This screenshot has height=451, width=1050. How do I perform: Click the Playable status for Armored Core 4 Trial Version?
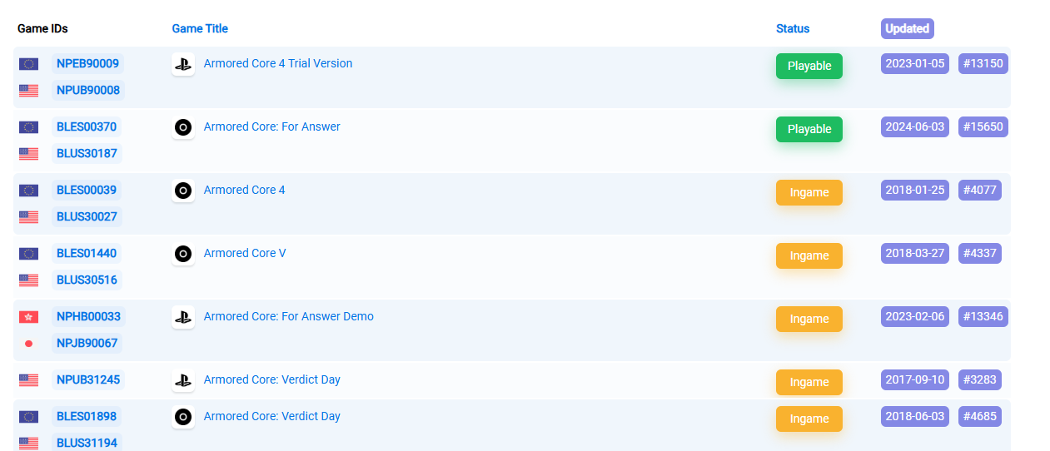click(809, 66)
